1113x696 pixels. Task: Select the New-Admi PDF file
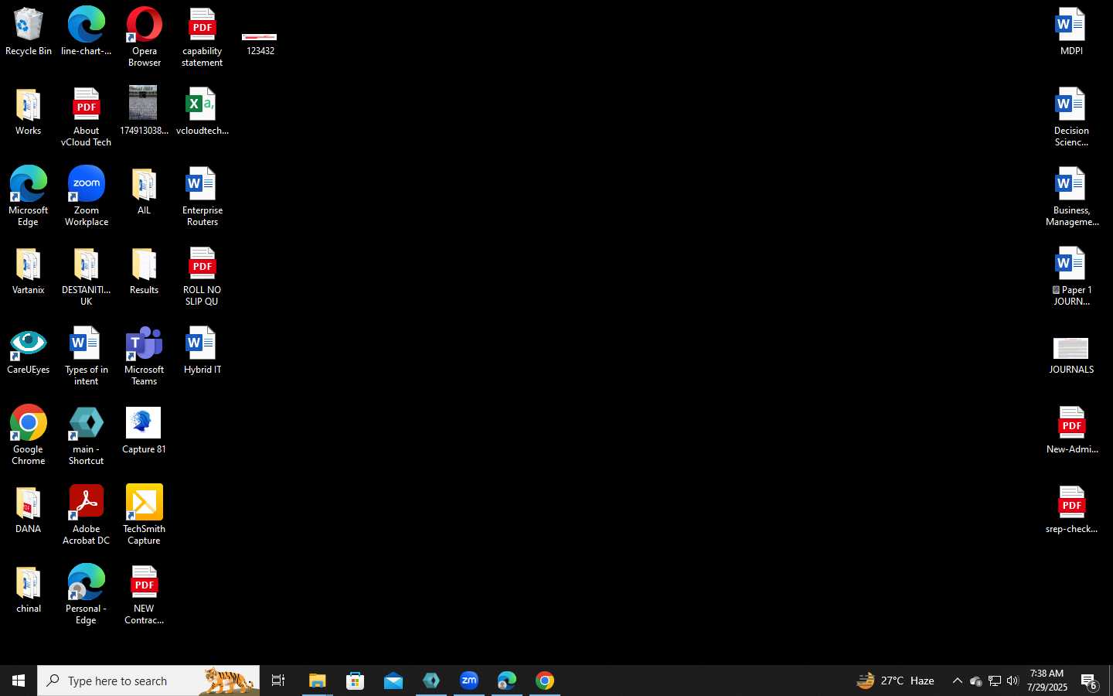coord(1071,430)
